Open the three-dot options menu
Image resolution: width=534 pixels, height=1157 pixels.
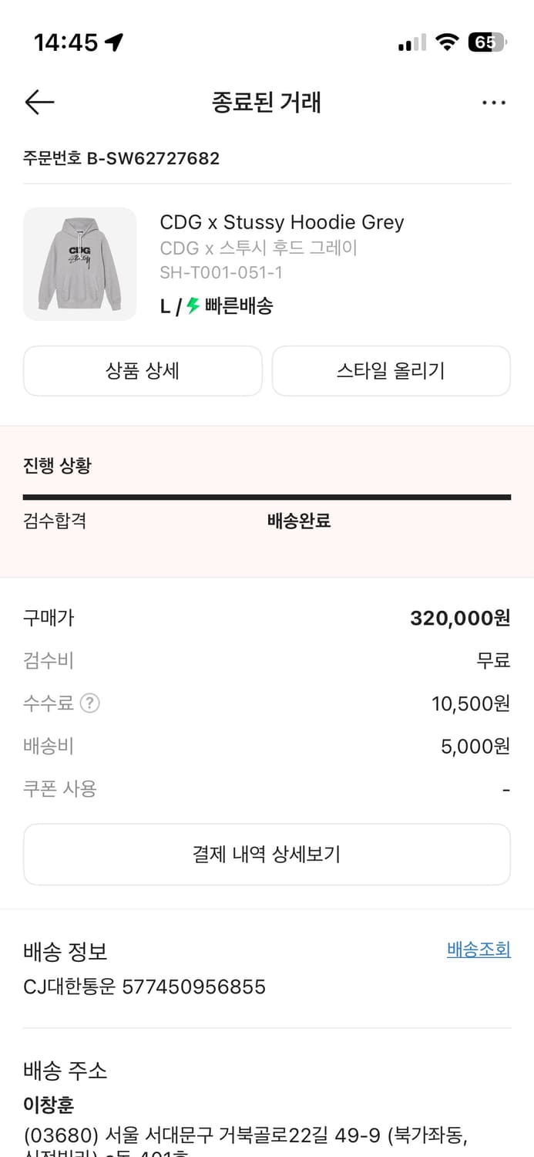(x=494, y=102)
